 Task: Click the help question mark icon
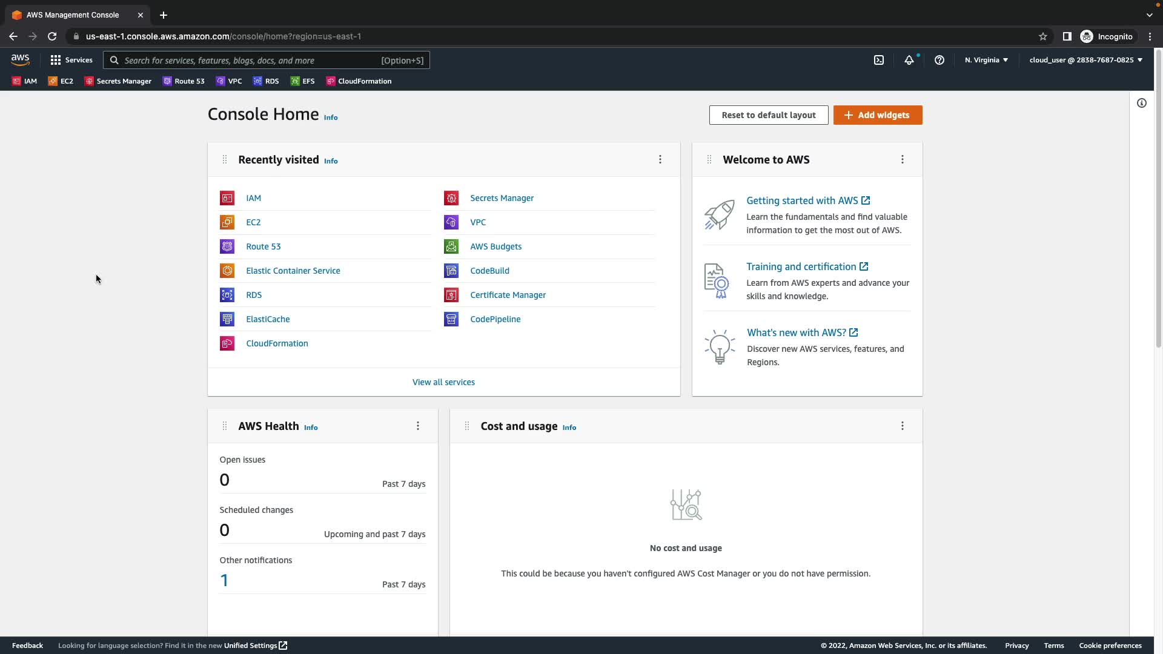[939, 60]
